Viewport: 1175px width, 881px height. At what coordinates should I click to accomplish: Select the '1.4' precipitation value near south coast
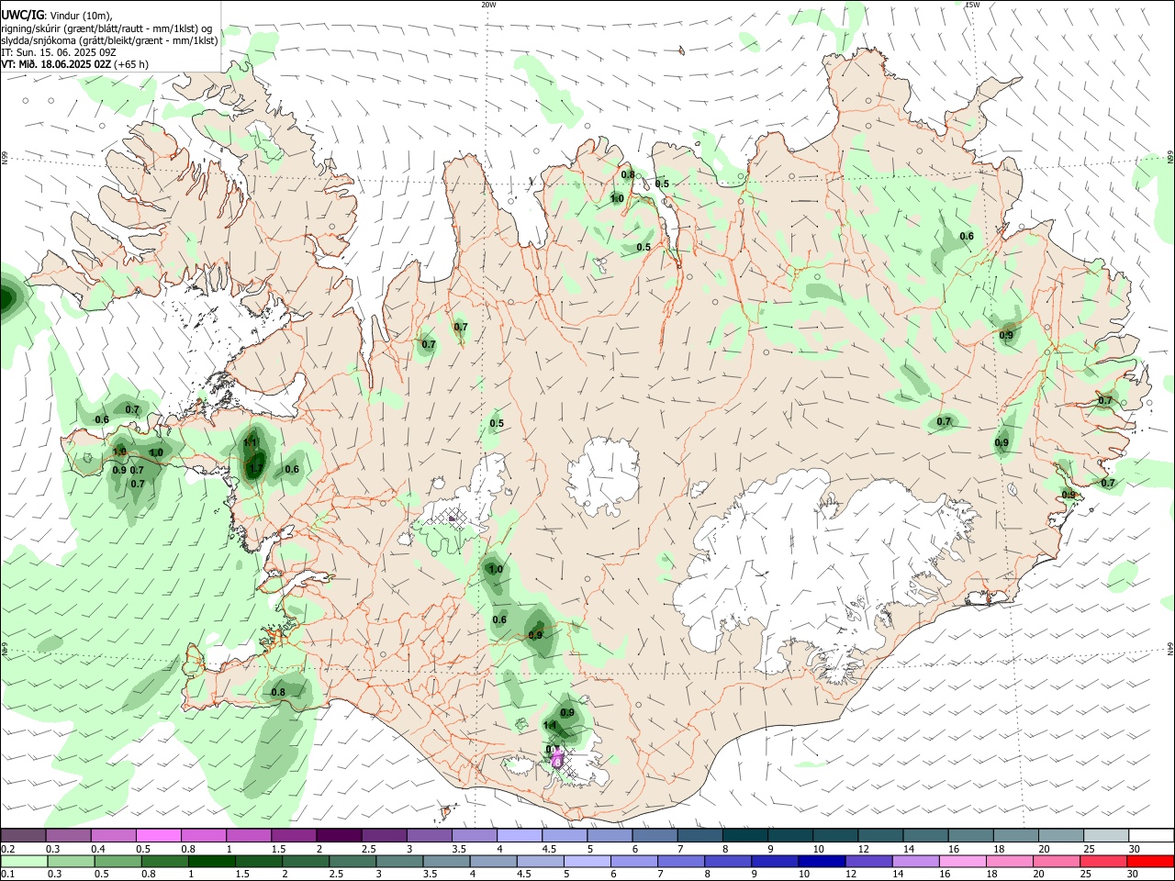tap(551, 725)
